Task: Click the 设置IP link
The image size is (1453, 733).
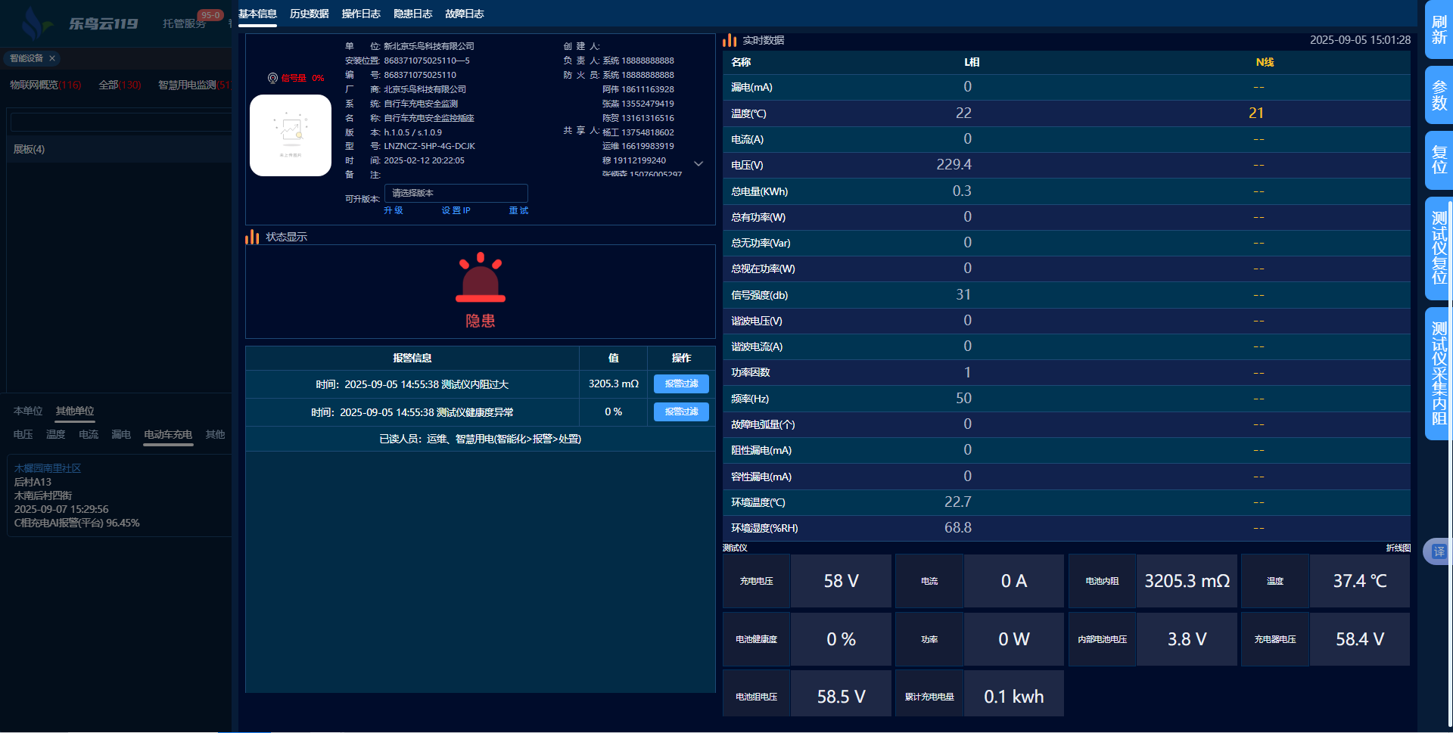Action: (456, 210)
